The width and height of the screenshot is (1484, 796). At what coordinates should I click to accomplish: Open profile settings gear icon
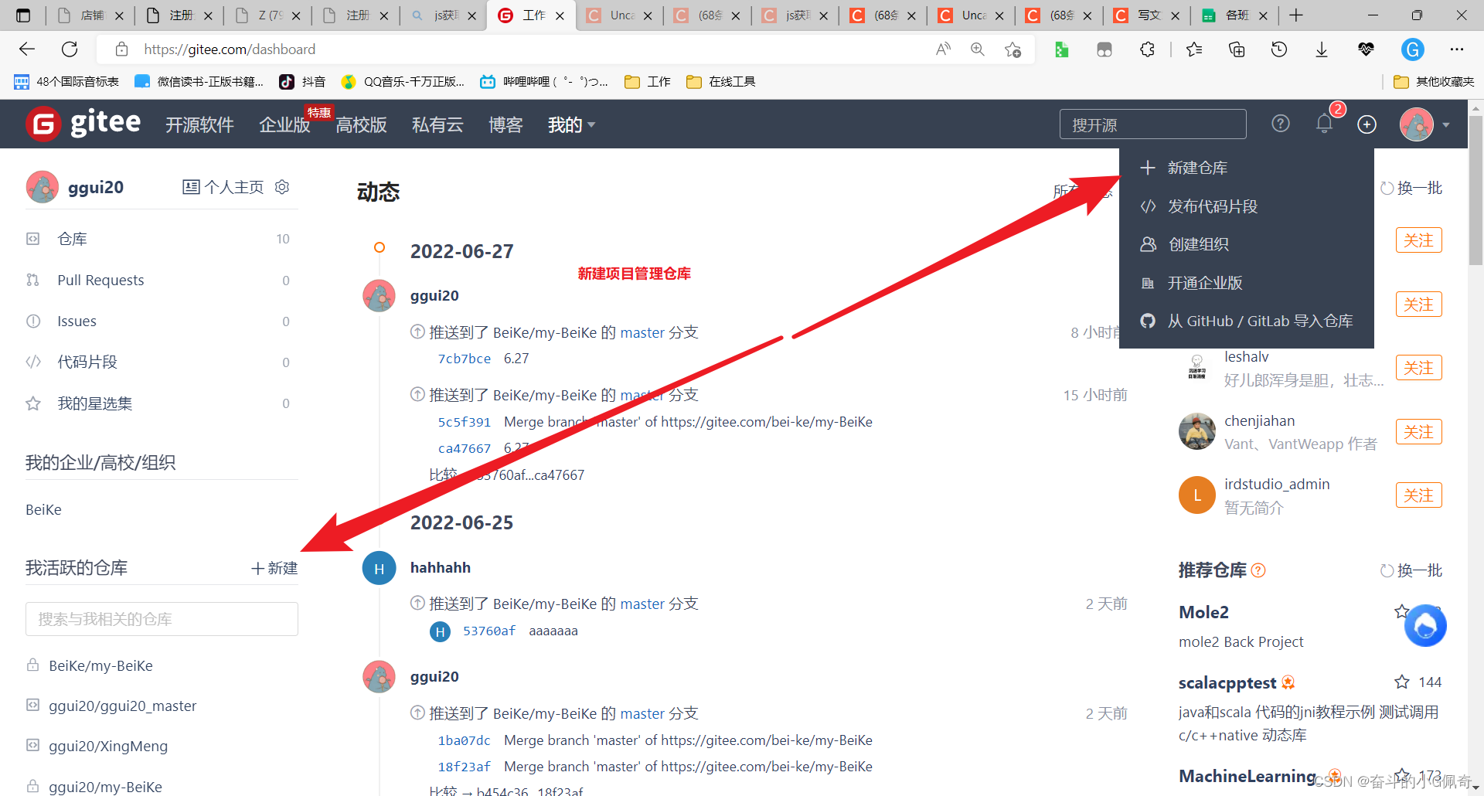pyautogui.click(x=282, y=187)
